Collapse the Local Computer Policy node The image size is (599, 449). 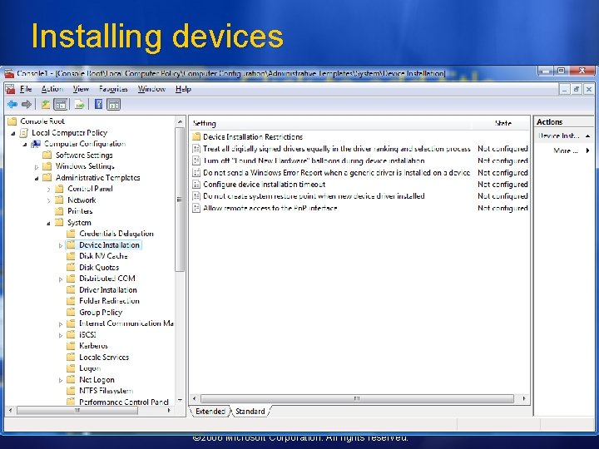[13, 133]
